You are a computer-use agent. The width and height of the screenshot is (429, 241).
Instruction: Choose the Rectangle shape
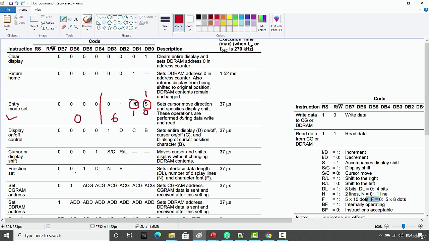(115, 17)
